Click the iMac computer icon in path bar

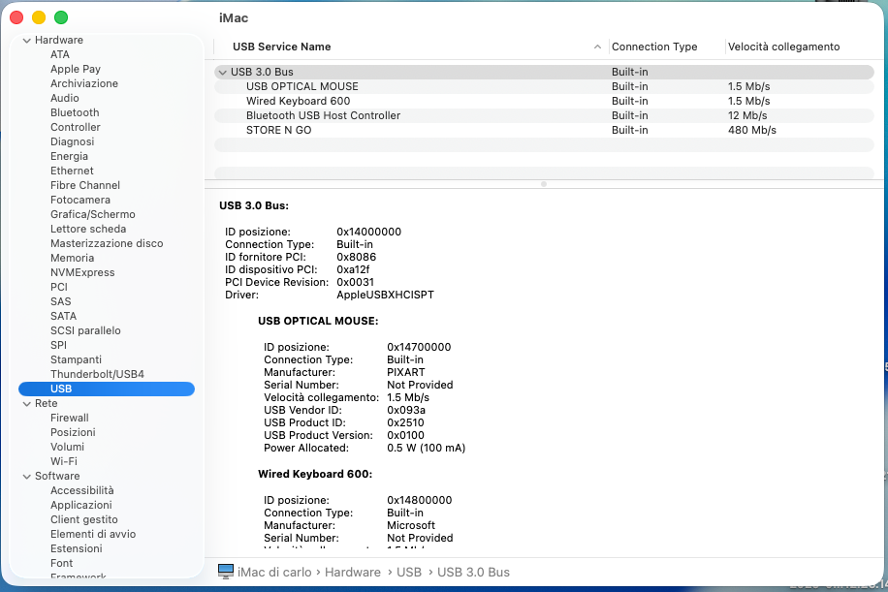pos(226,572)
